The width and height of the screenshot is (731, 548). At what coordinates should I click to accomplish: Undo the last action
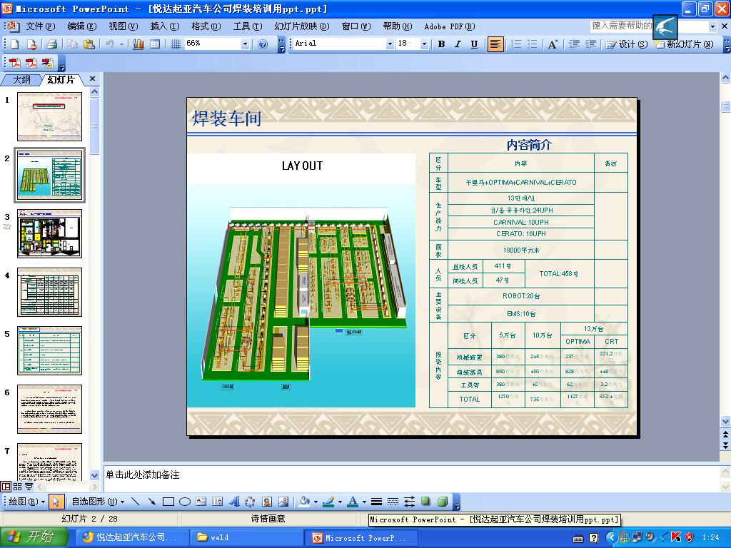coord(109,44)
